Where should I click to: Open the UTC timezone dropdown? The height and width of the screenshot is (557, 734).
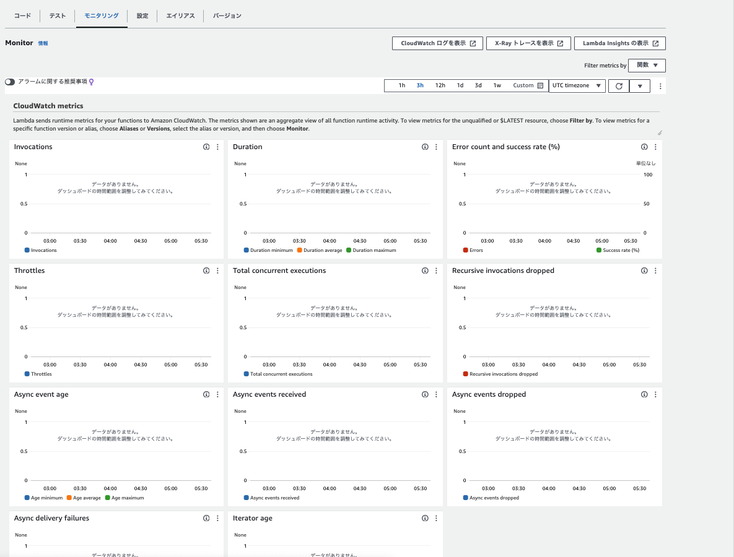click(577, 85)
